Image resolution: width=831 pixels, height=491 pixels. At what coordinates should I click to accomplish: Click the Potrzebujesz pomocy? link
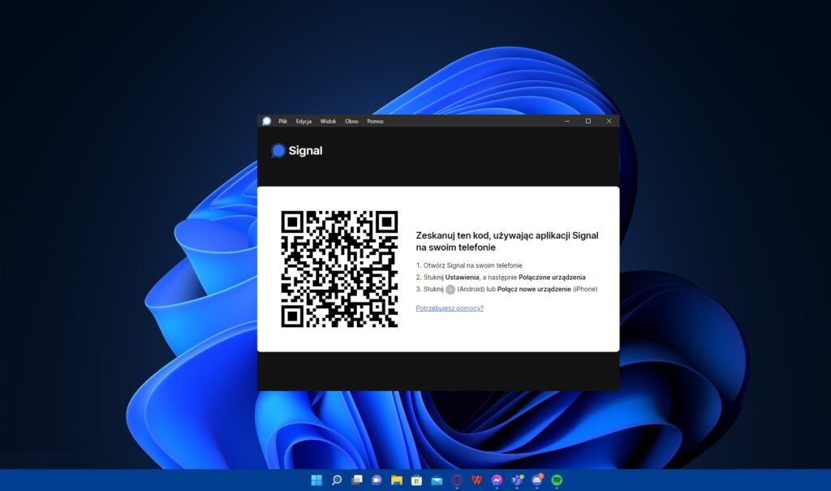coord(450,308)
